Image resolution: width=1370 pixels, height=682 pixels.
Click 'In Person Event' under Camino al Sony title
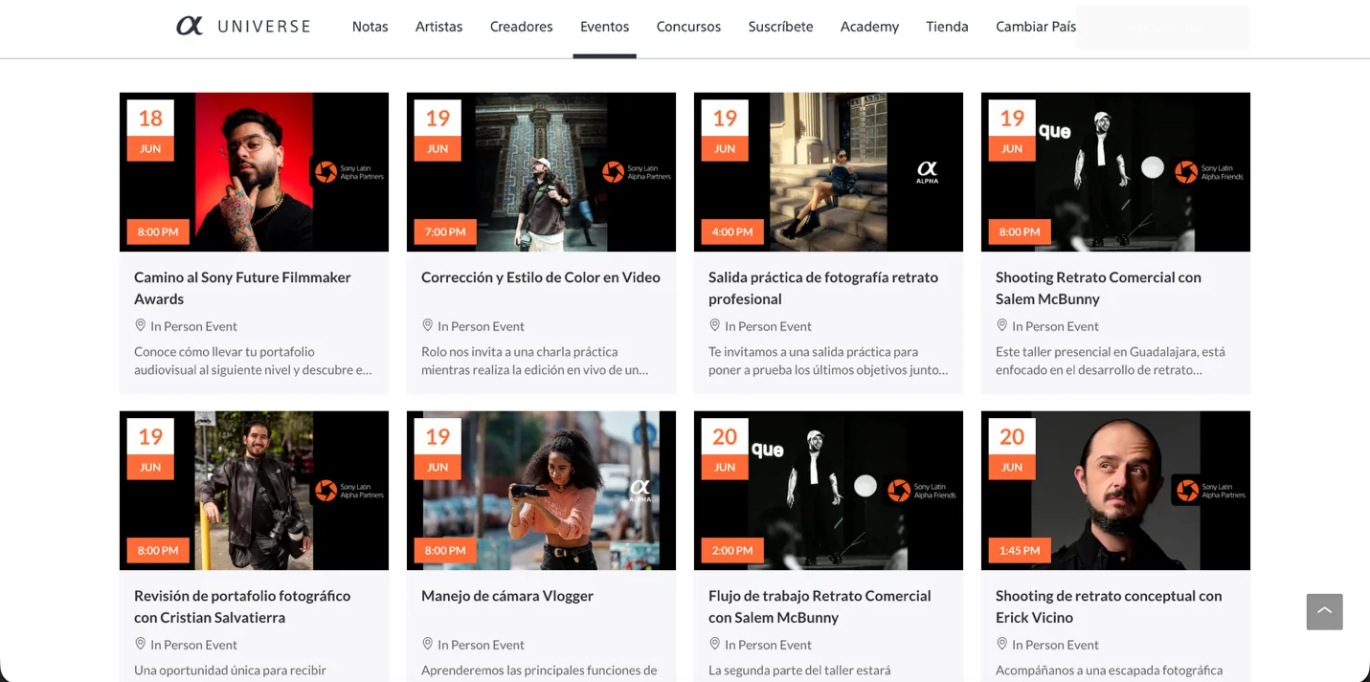(x=193, y=326)
